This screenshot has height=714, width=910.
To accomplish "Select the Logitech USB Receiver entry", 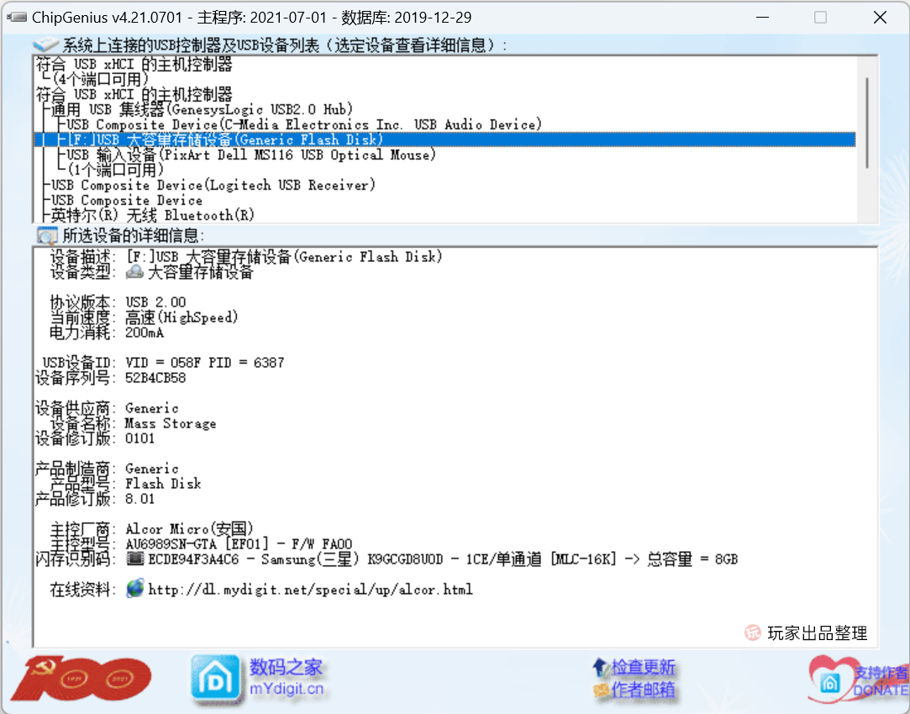I will tap(213, 185).
